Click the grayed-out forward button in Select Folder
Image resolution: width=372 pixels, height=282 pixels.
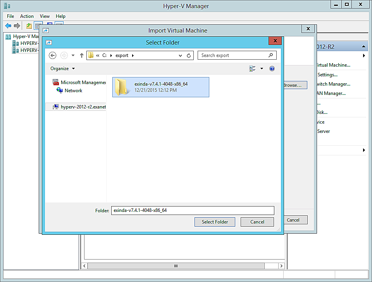pyautogui.click(x=64, y=55)
